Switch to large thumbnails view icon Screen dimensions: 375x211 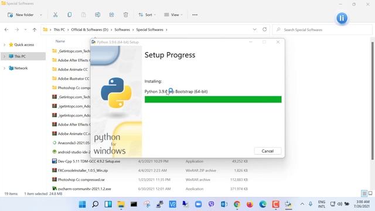[x=370, y=193]
